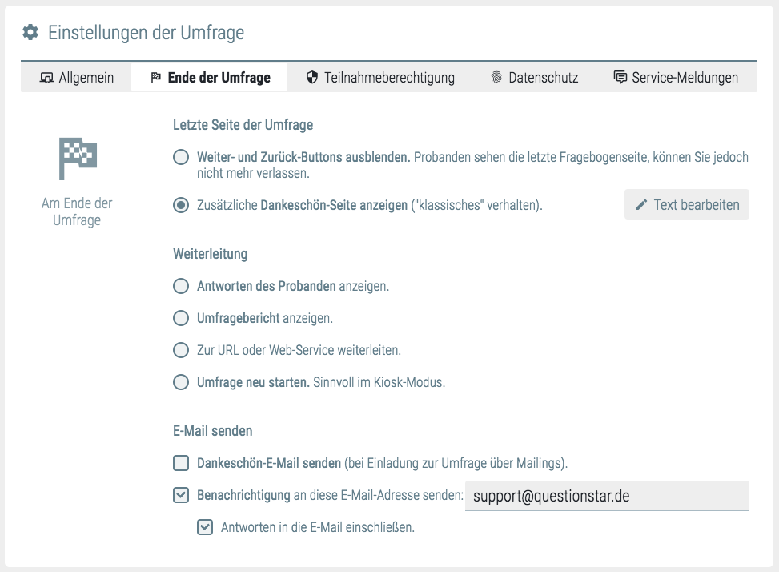Viewport: 779px width, 572px height.
Task: Click the Am Ende der Umfrage label
Action: tap(77, 212)
